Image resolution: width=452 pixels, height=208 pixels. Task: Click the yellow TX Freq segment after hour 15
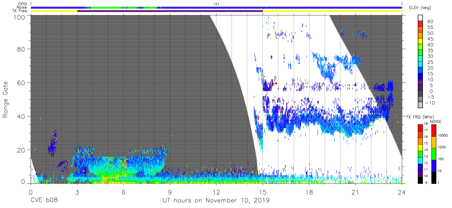332,11
